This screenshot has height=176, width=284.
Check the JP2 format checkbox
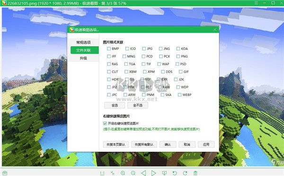point(109,87)
